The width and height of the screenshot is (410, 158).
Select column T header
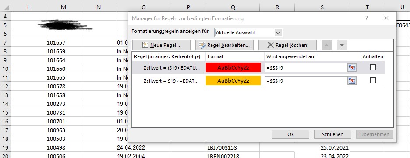pyautogui.click(x=367, y=7)
